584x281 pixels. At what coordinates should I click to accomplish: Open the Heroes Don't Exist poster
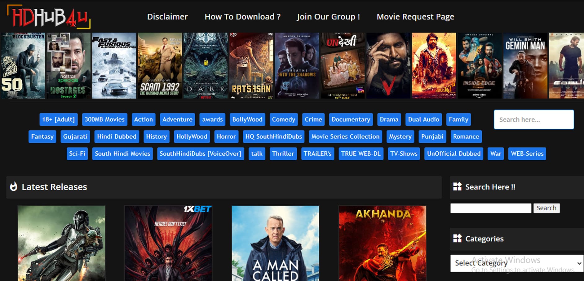[168, 243]
